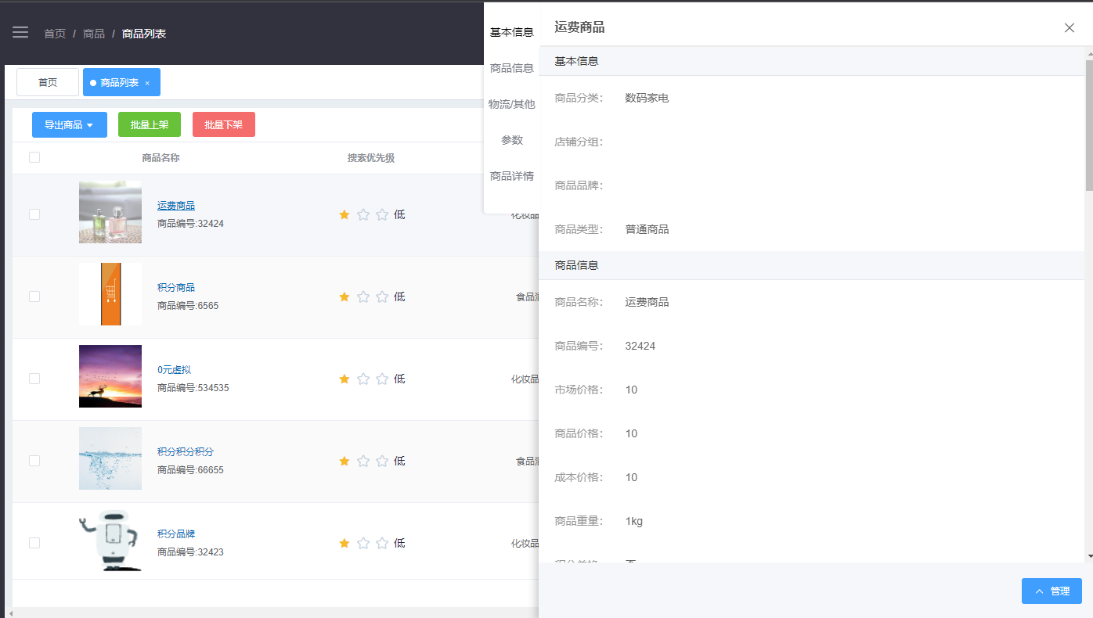Expand the 管理 actions menu
This screenshot has width=1093, height=618.
[x=1052, y=591]
